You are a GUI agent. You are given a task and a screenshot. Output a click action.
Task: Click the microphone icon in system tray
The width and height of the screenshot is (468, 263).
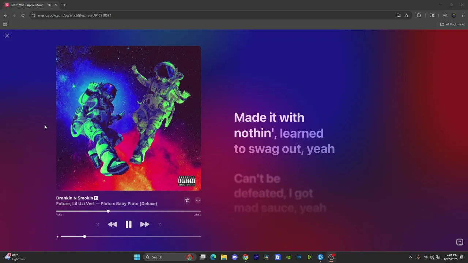419,257
